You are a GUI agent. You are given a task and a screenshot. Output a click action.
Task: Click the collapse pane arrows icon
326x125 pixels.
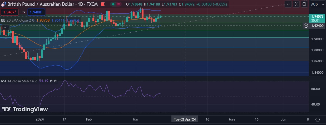296,4
